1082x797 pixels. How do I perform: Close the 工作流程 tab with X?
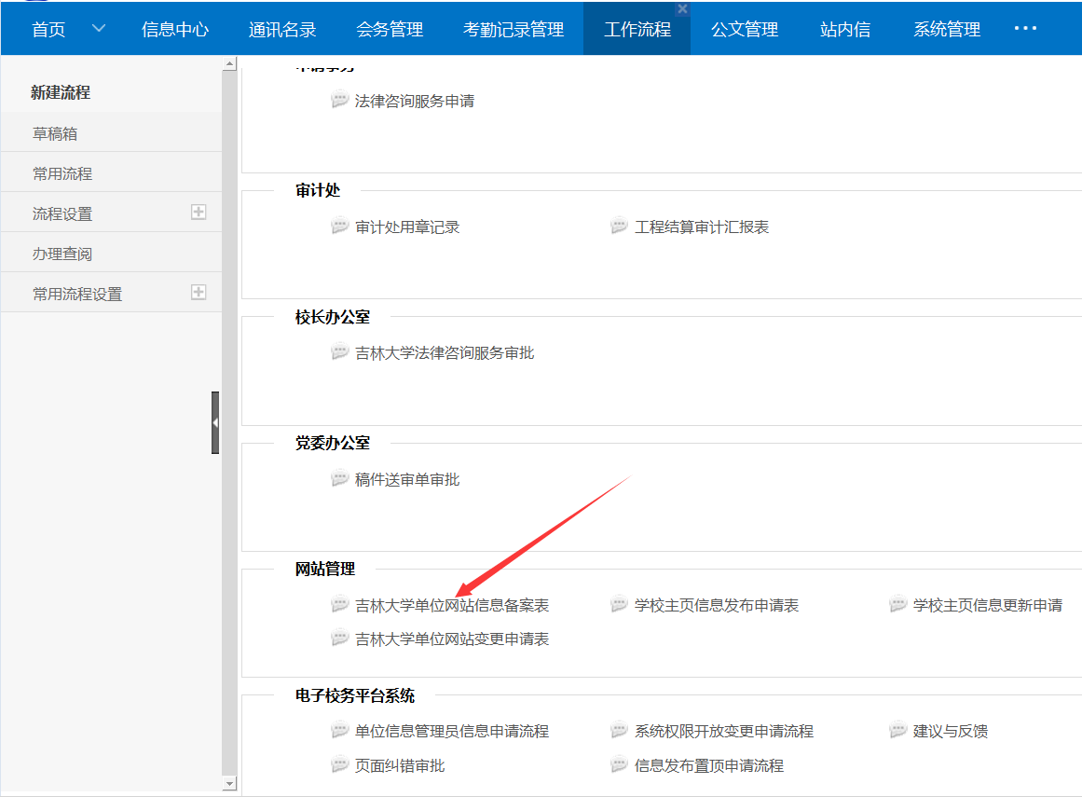click(x=682, y=9)
